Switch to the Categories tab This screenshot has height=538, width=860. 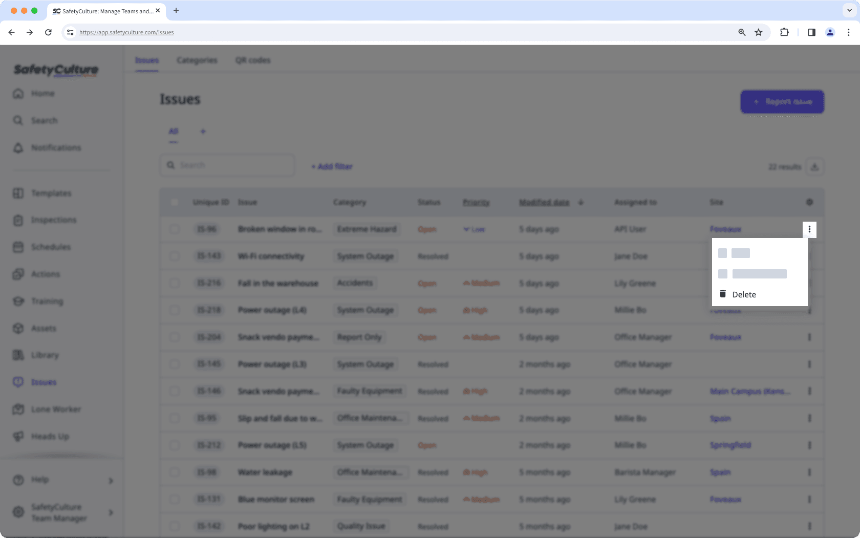click(197, 60)
